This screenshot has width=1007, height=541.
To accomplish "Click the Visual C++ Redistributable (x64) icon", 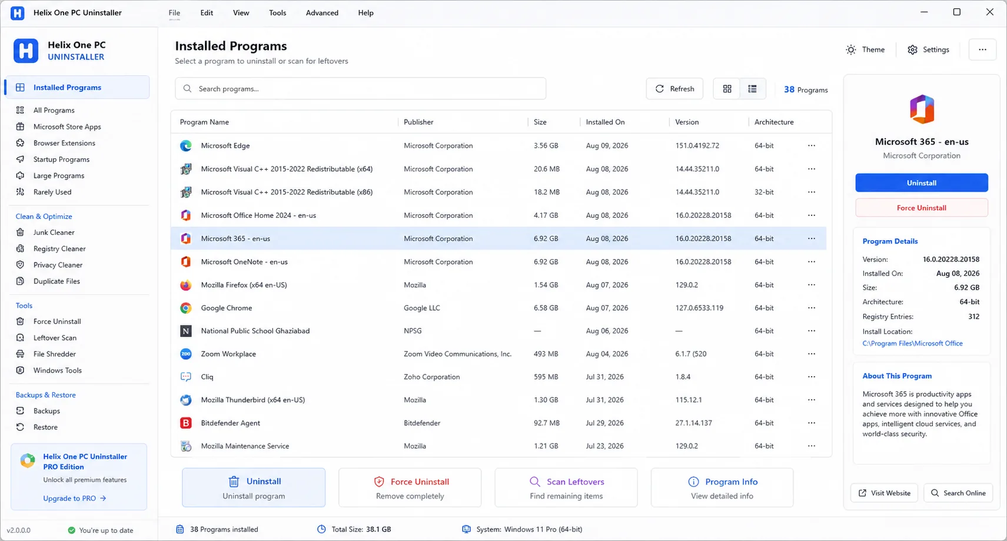I will [186, 169].
